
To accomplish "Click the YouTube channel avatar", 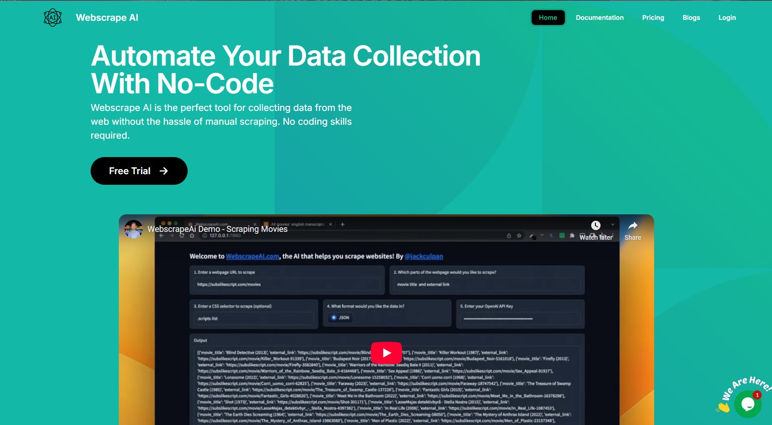I will [x=134, y=229].
